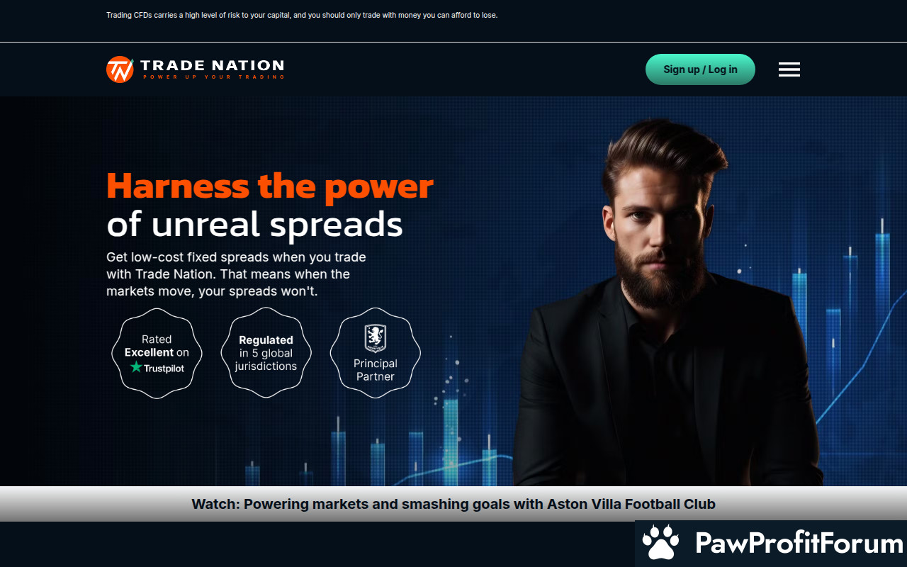
Task: Click the Aston Villa crest icon
Action: coord(375,339)
